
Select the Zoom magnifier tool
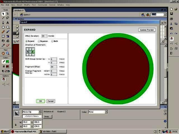click(8, 53)
